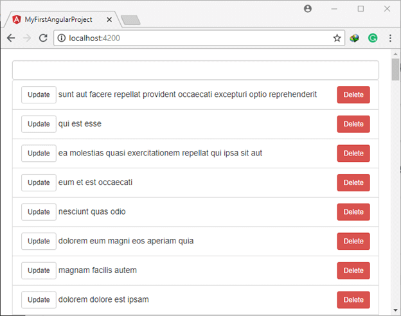Click the scrollbar up arrow

pyautogui.click(x=395, y=54)
